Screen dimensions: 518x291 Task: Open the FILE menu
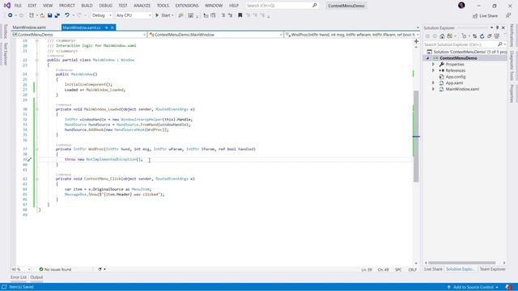[x=18, y=6]
